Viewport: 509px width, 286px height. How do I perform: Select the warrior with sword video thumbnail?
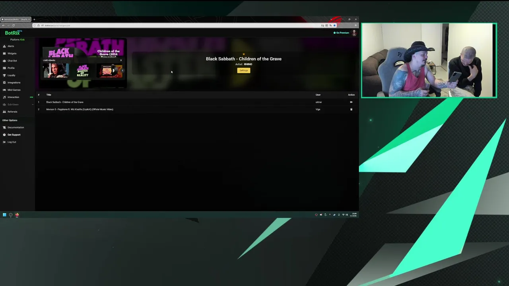[x=56, y=71]
